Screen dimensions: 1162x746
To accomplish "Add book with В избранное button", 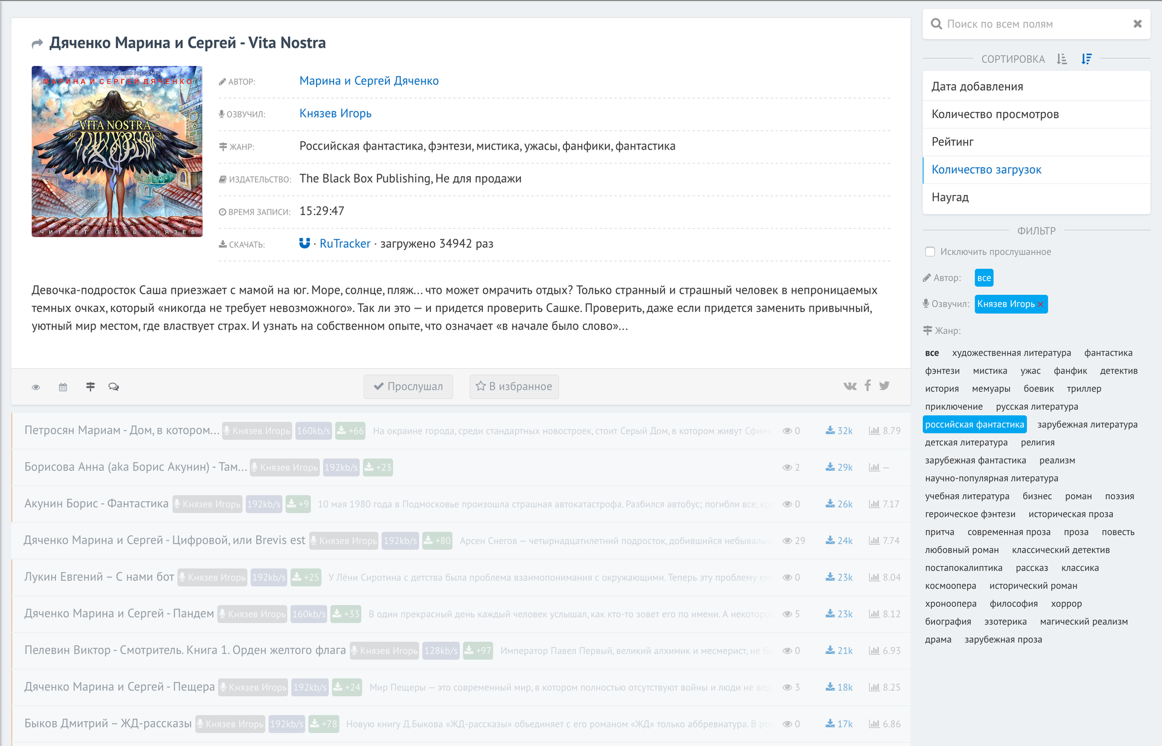I will tap(514, 386).
